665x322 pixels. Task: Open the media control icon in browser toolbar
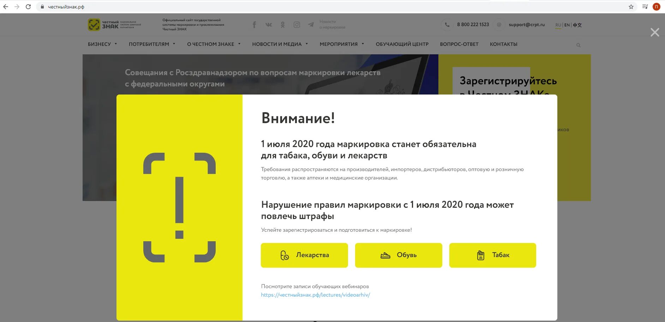point(645,7)
